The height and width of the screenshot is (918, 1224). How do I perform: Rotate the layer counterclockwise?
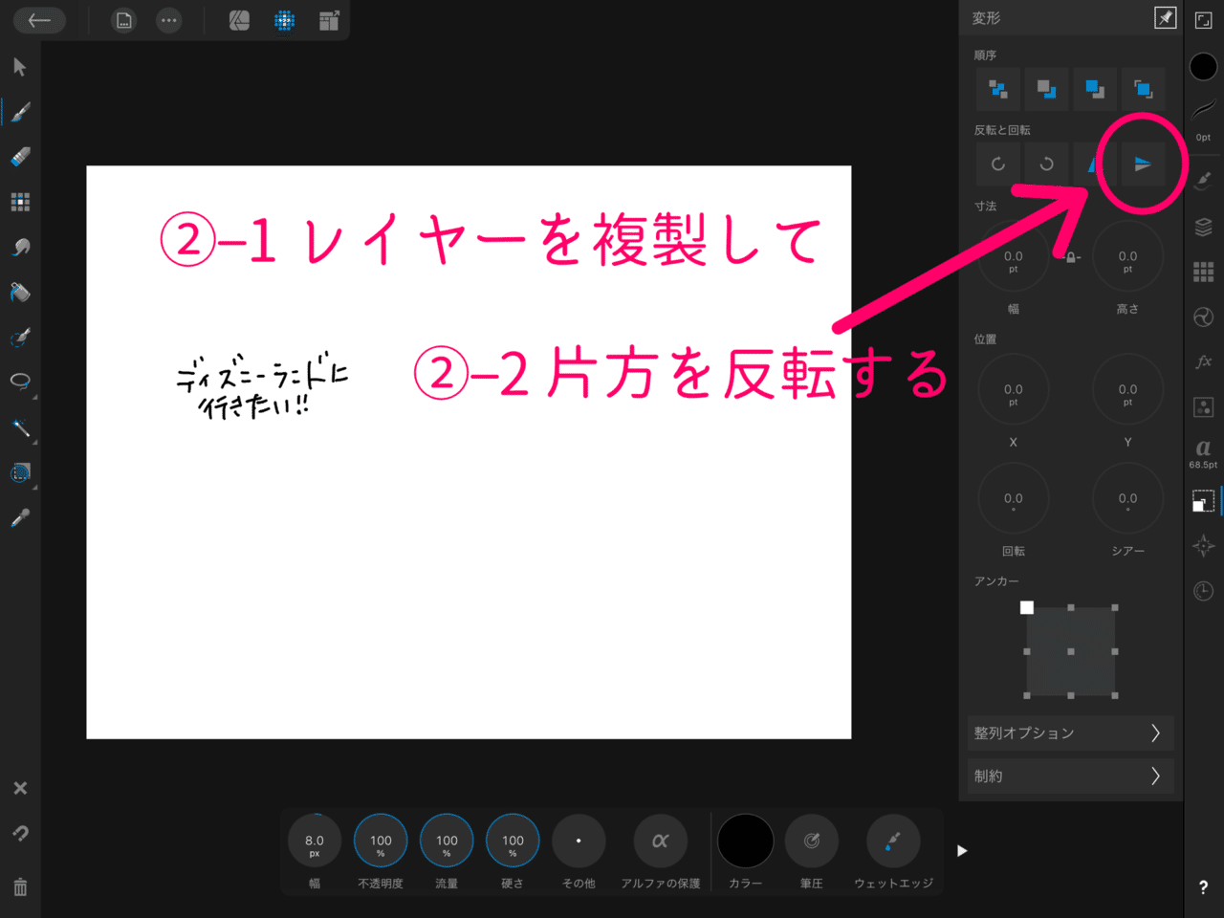pos(1046,164)
